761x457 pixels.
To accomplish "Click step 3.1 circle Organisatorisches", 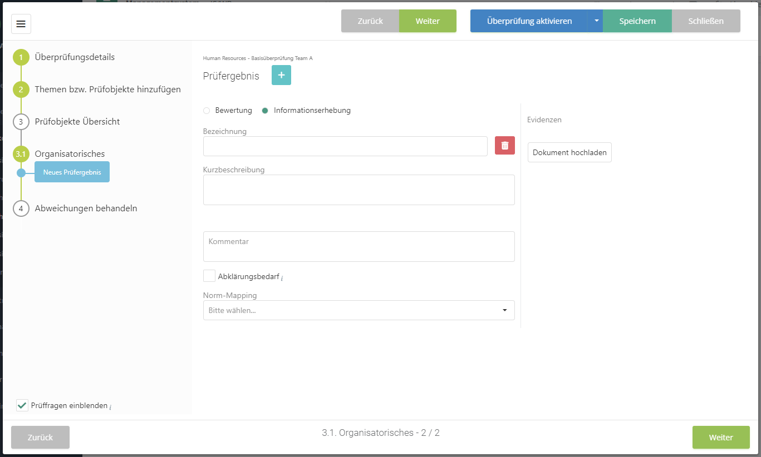I will tap(21, 154).
